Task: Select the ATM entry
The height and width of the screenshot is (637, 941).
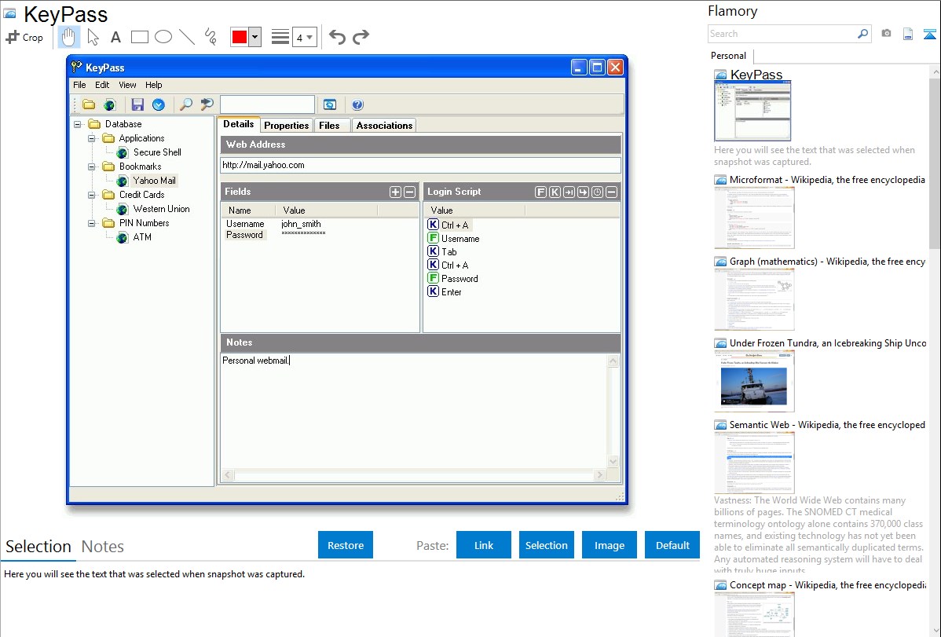Action: pos(142,237)
